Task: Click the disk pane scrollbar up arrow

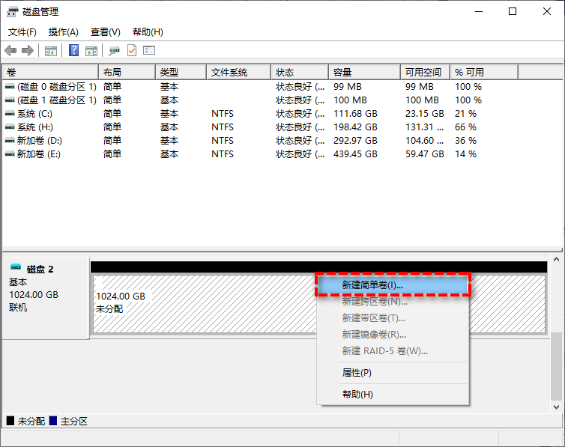Action: 556,259
